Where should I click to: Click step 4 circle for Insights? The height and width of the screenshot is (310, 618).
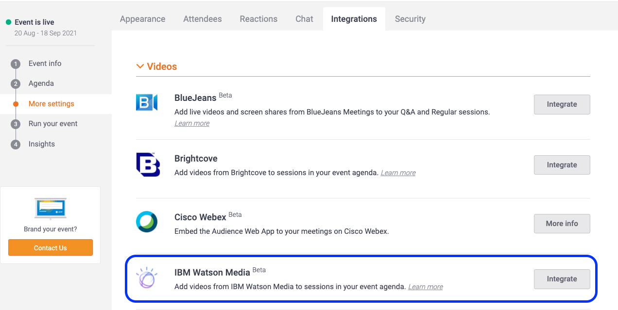point(16,145)
